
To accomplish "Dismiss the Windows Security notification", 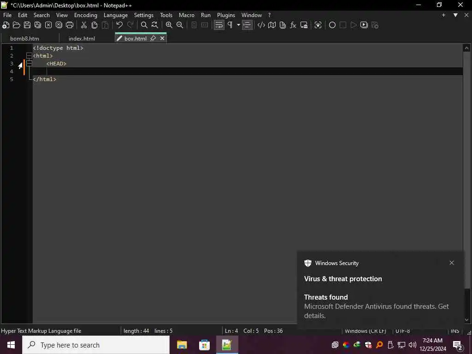I will click(452, 263).
